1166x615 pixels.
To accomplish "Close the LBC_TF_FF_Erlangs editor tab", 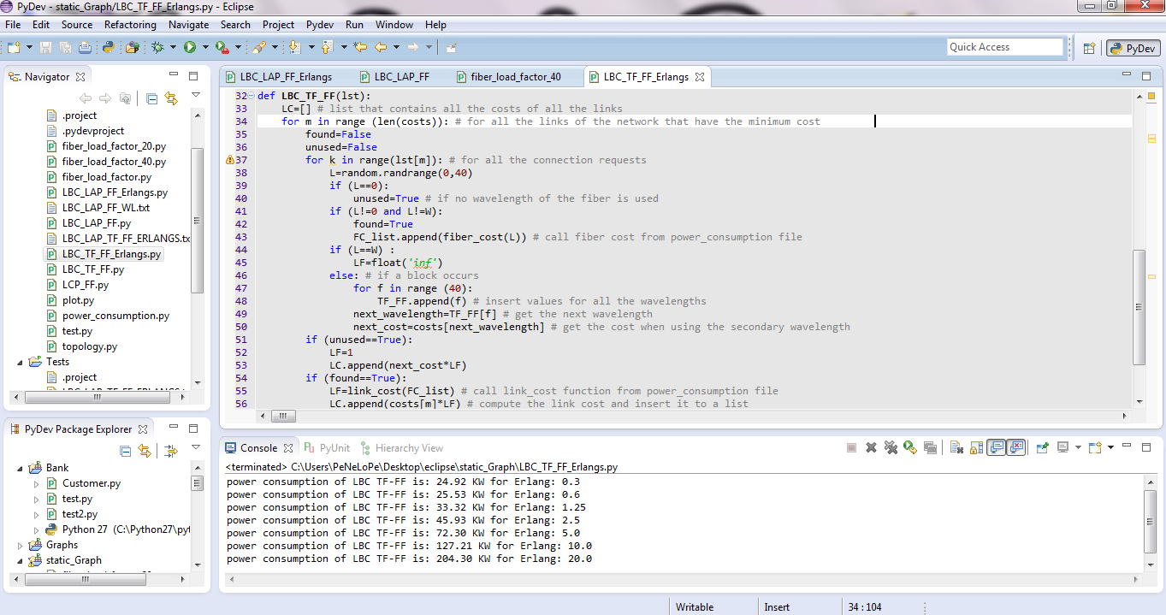I will point(699,77).
